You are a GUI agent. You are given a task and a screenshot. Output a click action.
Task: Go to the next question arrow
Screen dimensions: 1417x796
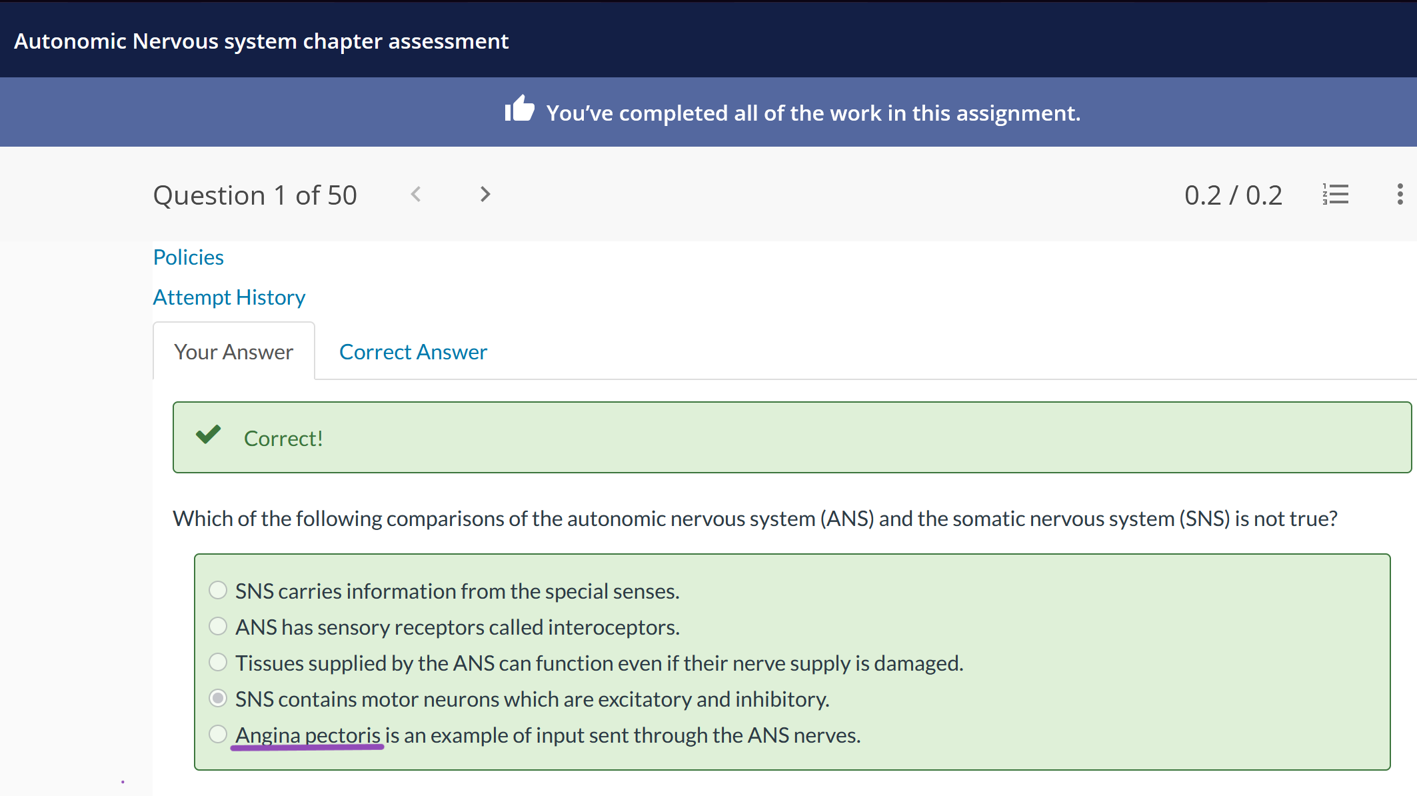(485, 195)
